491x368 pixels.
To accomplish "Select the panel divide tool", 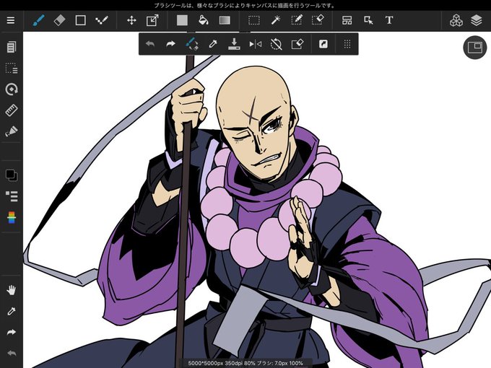I will pyautogui.click(x=347, y=21).
